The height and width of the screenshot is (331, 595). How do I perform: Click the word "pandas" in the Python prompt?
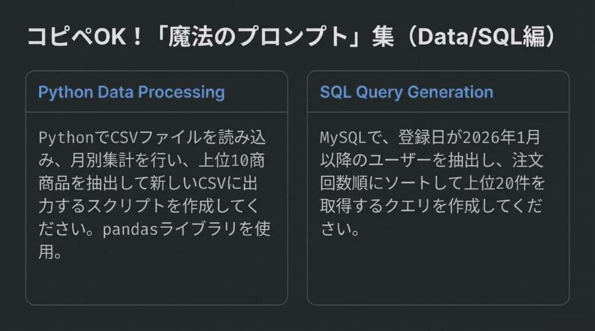(x=129, y=230)
